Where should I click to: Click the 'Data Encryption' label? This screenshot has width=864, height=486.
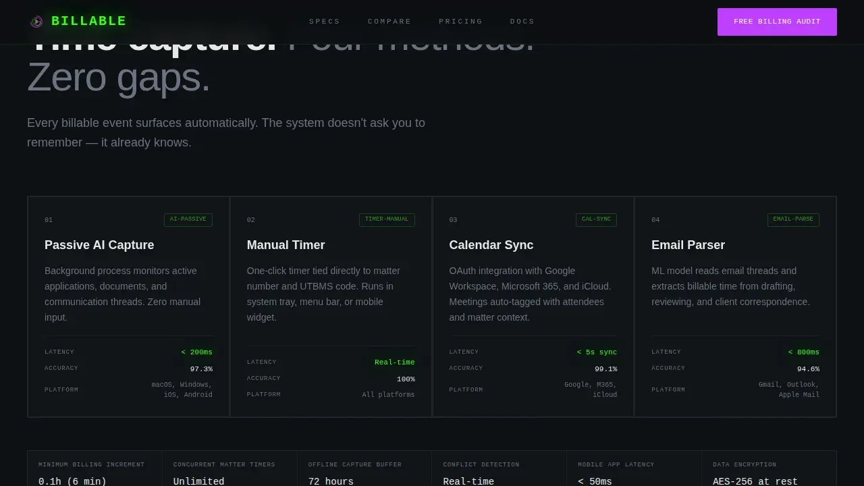tap(745, 464)
